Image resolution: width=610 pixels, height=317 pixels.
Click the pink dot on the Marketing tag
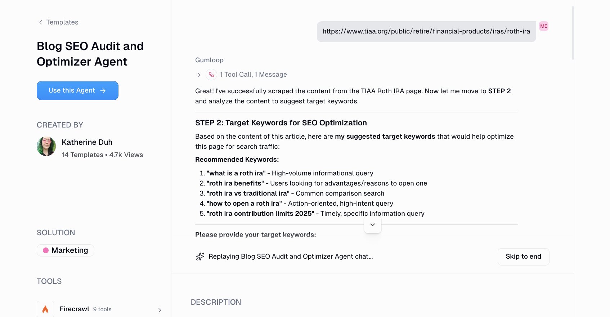coord(46,250)
